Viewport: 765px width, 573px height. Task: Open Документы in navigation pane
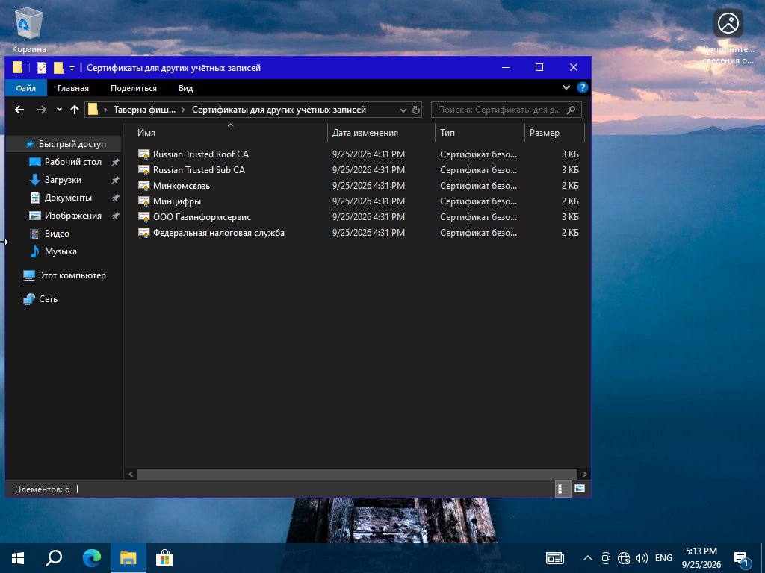pyautogui.click(x=68, y=198)
